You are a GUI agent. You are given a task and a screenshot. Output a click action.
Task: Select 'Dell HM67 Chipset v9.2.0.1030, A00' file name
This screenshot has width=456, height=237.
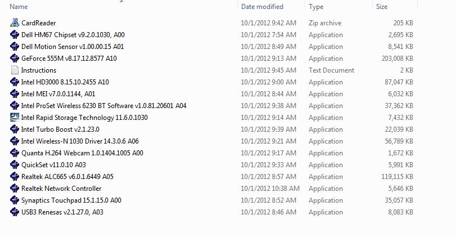coord(73,35)
